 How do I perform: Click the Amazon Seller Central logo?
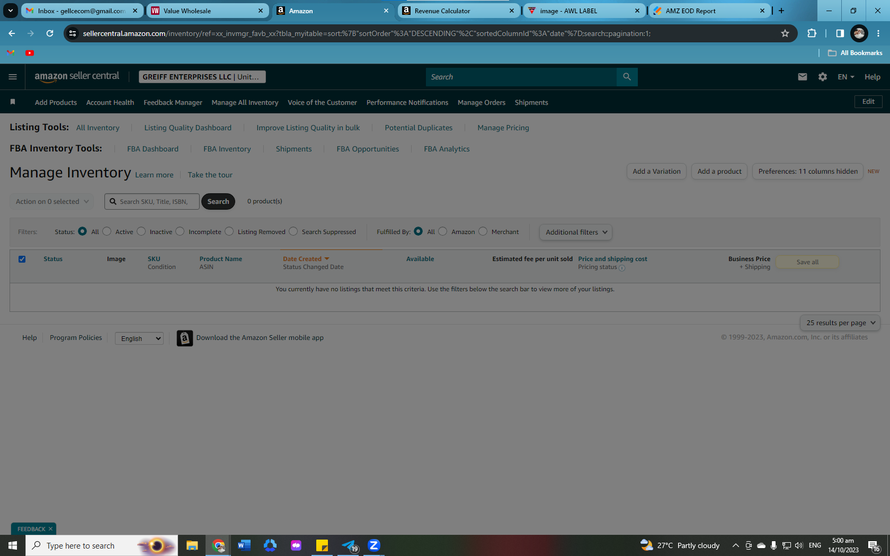(x=77, y=77)
